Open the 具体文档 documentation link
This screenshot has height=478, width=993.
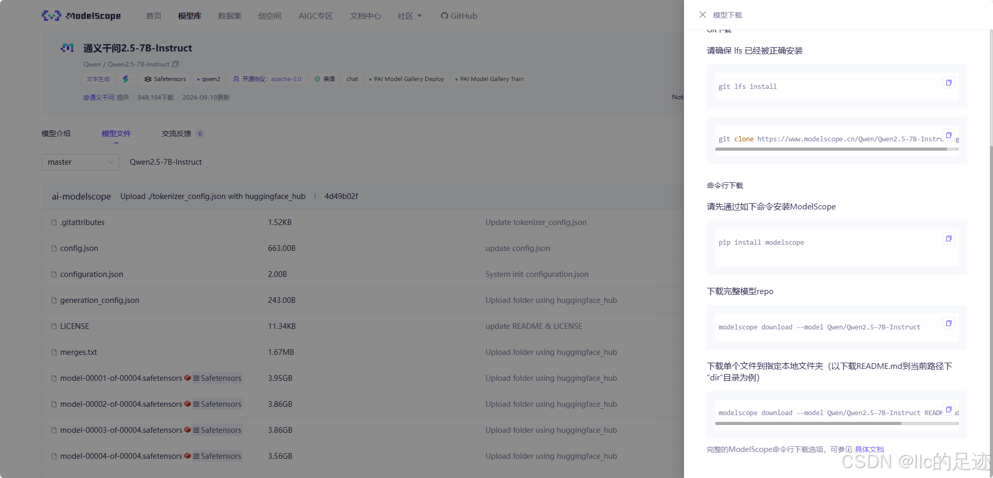(x=869, y=449)
